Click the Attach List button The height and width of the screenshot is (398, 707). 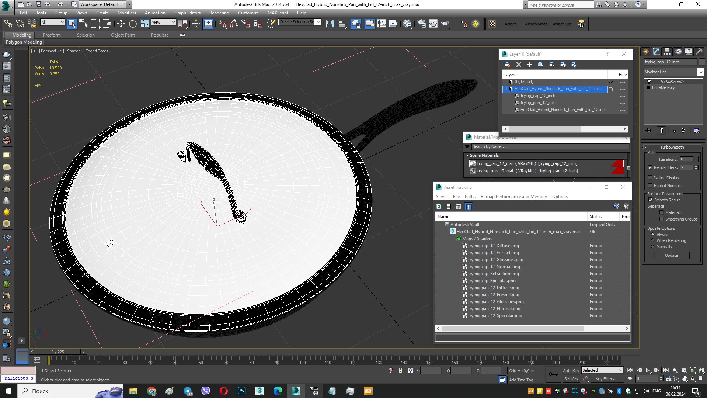562,24
